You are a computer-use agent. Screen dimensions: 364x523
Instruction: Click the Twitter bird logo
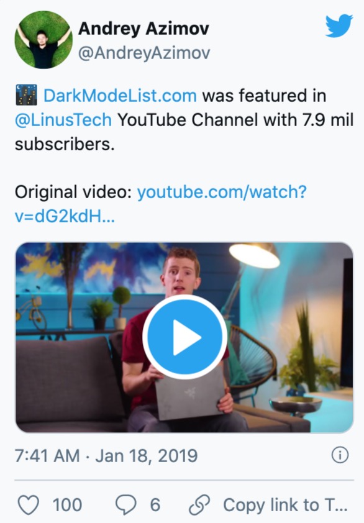click(x=339, y=25)
